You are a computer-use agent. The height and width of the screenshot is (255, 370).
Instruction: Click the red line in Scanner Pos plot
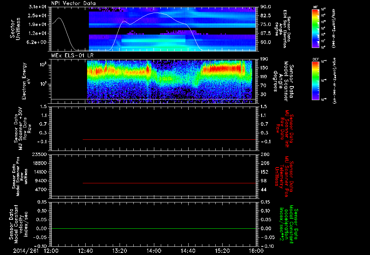(169, 183)
